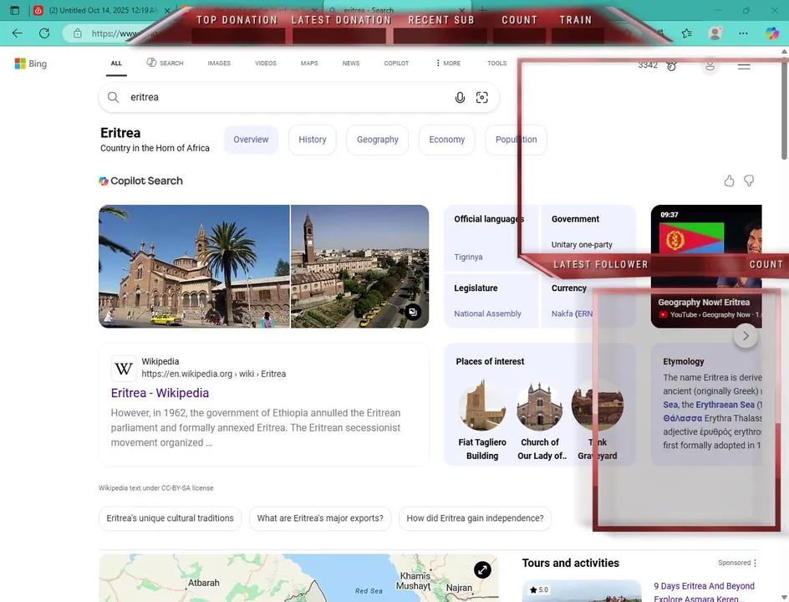Open the MORE dropdown in Bing nav

pos(448,64)
